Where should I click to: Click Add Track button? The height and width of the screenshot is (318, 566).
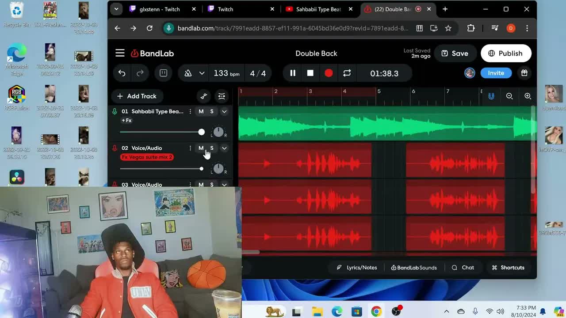[x=137, y=96]
